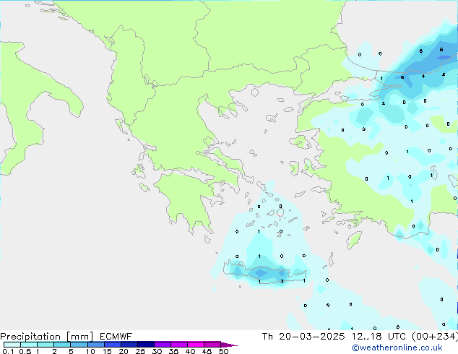
Task: Click the 15–20 mm blue legend swatch
Action: (x=112, y=345)
